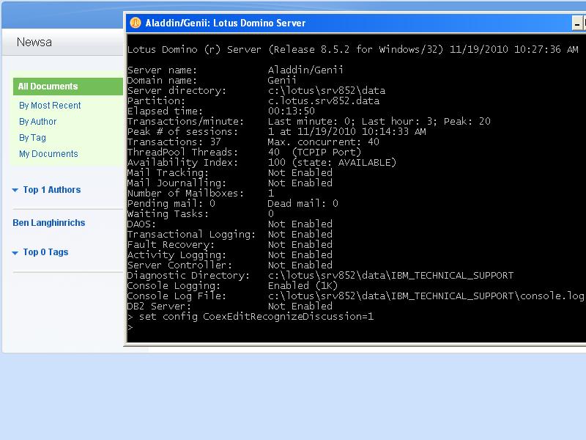Open the My Documents view

coord(48,154)
